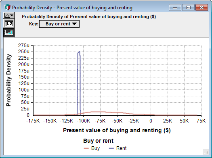Select the Buy legend label
This screenshot has height=158, width=212.
[95, 148]
